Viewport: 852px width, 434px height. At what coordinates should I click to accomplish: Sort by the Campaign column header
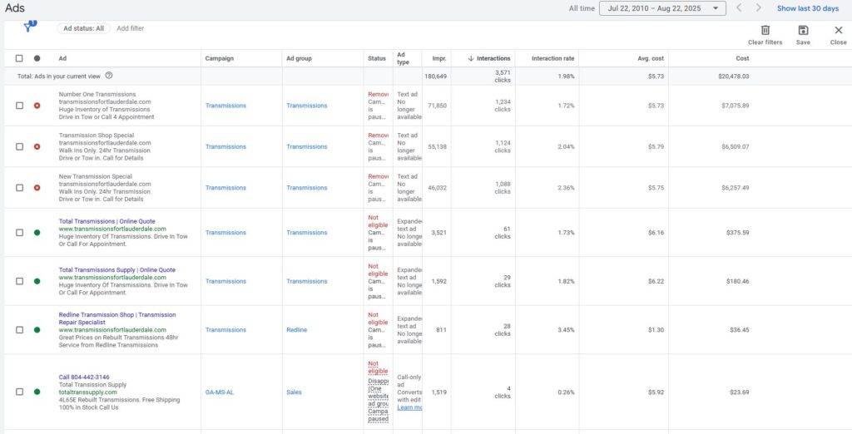219,58
